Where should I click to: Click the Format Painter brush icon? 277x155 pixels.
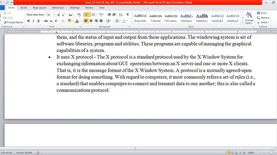coord(5,22)
